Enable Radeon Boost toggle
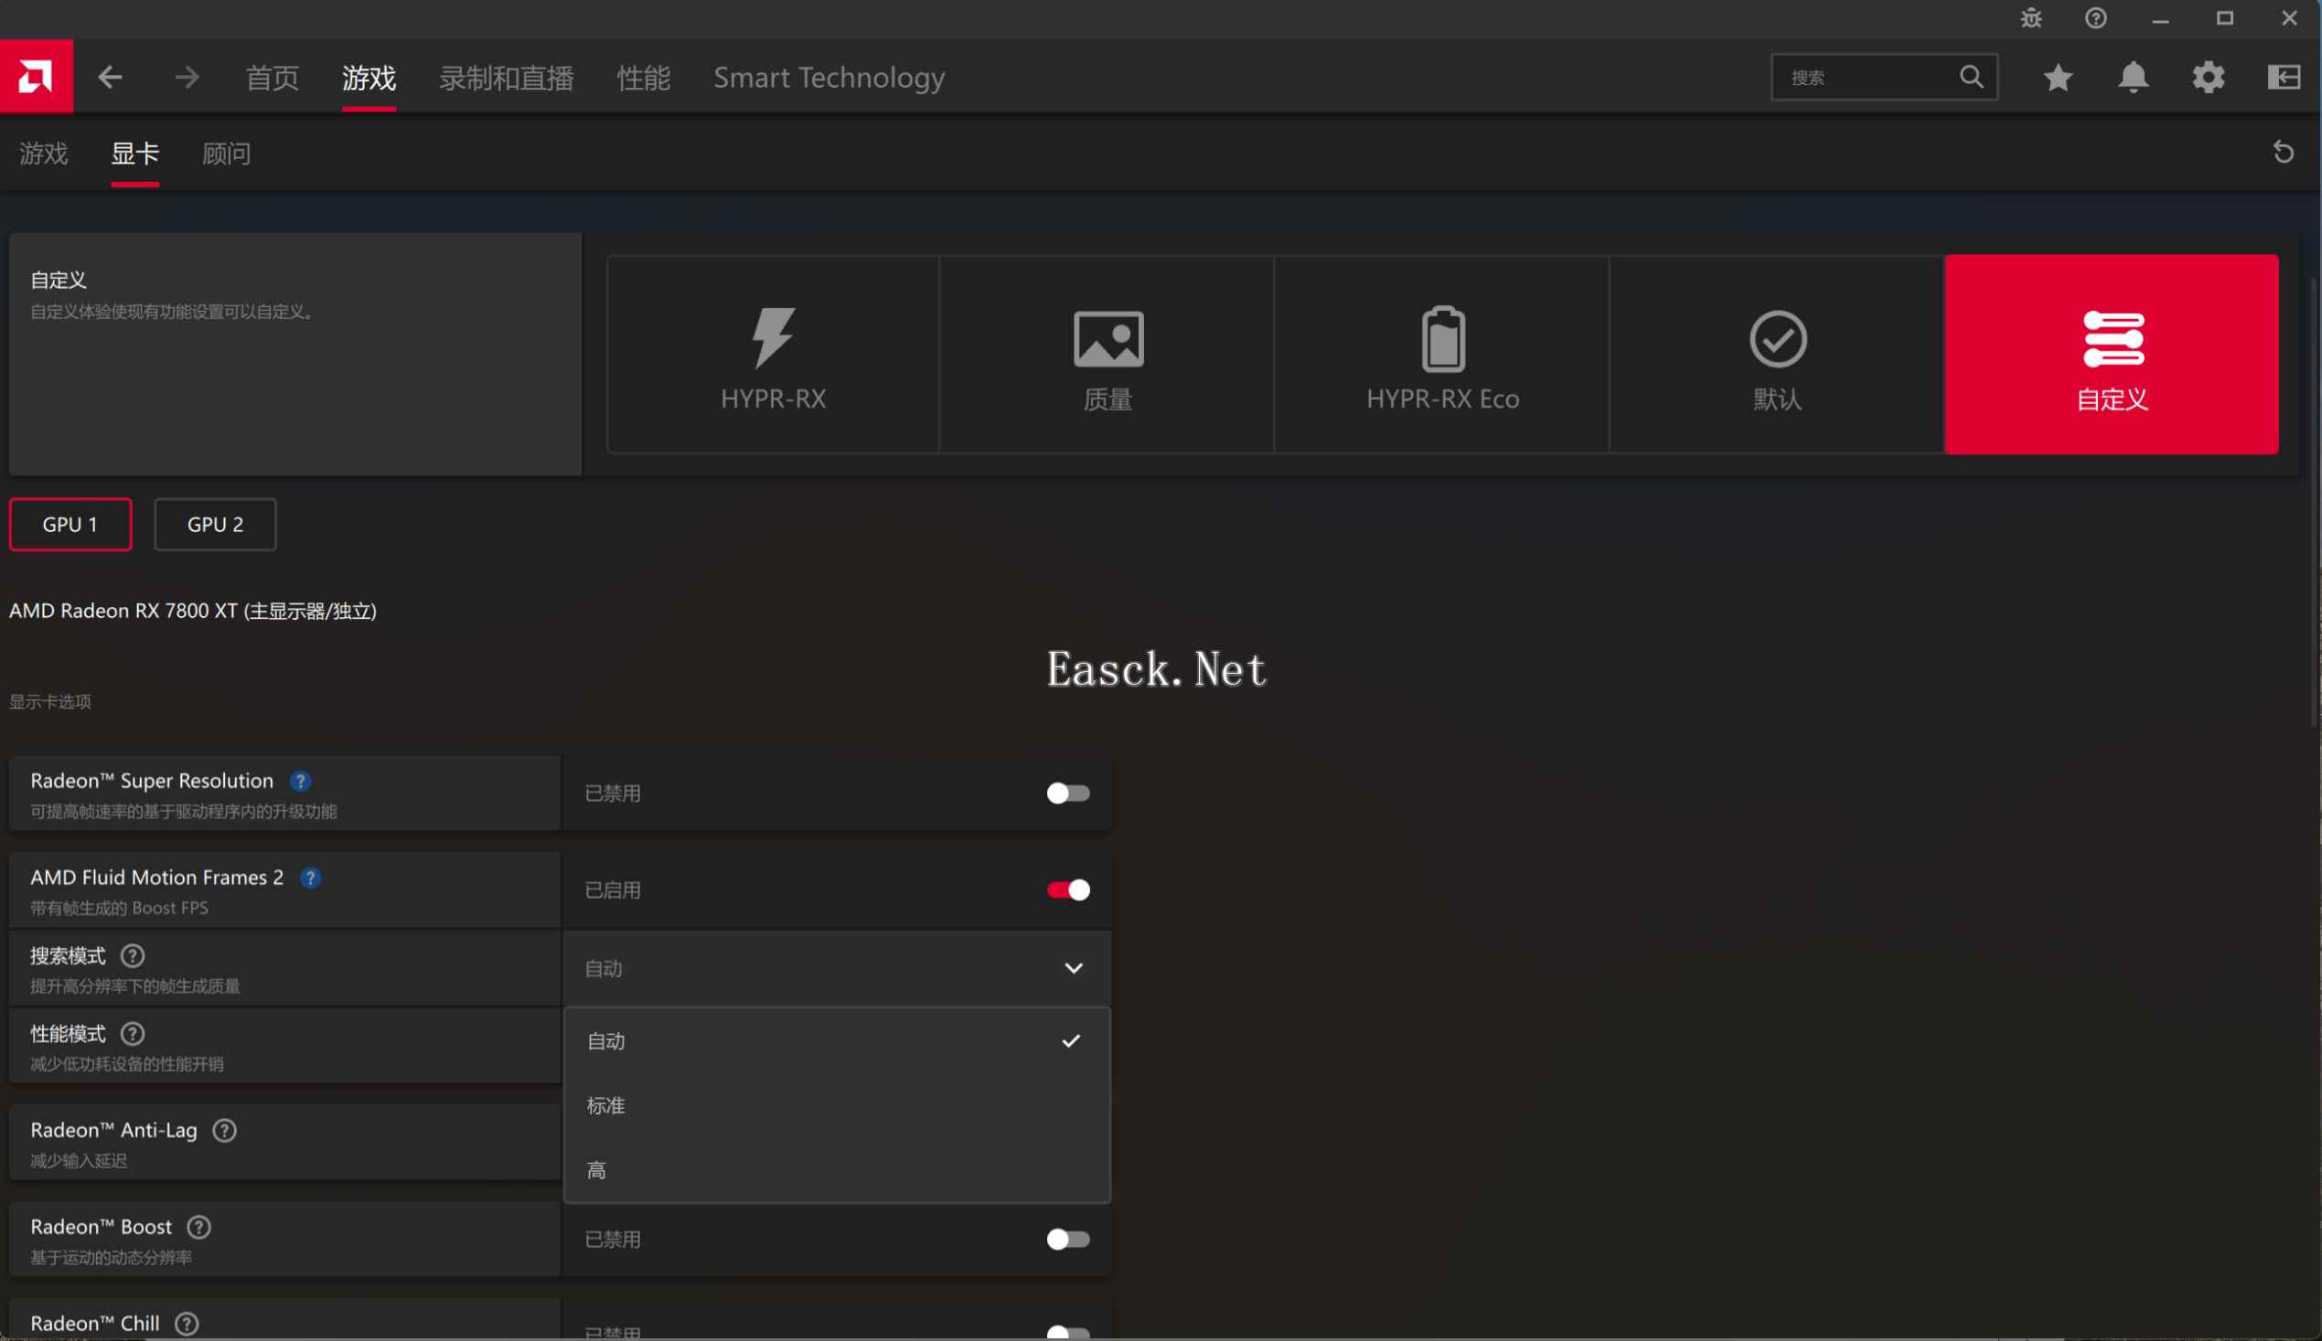The height and width of the screenshot is (1341, 2322). click(1068, 1240)
